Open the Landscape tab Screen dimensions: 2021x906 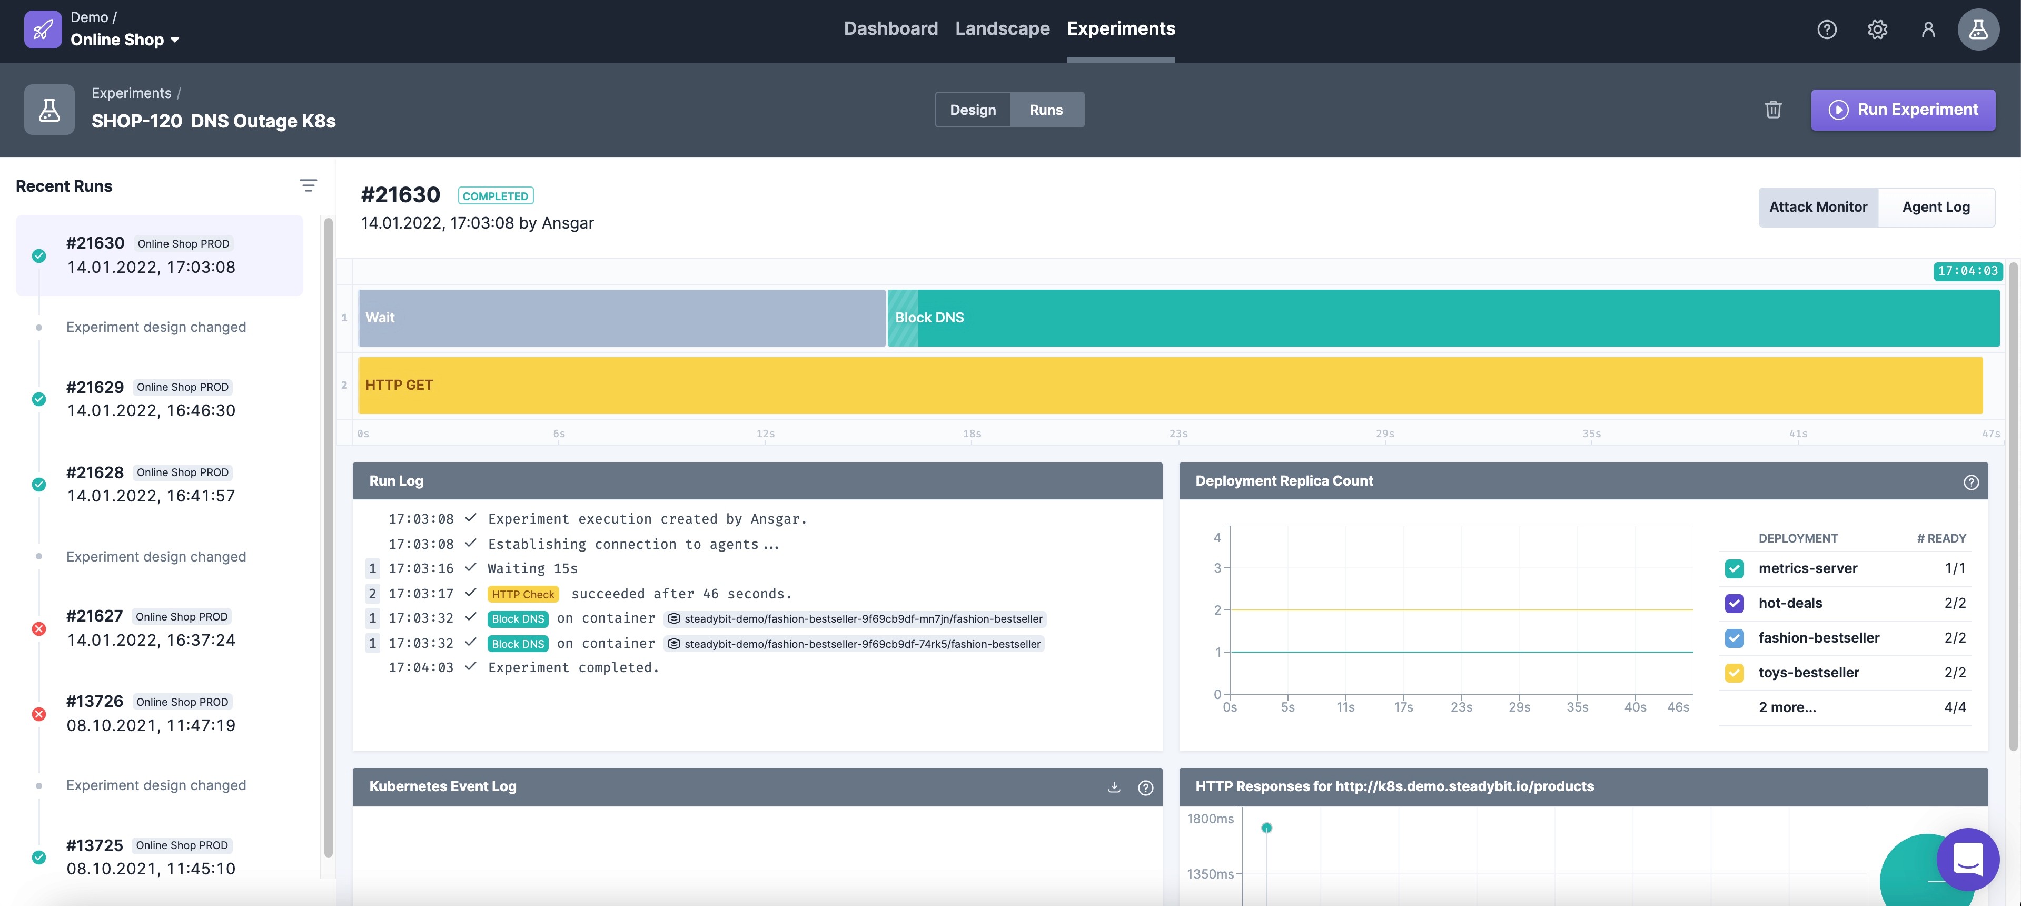pyautogui.click(x=1002, y=29)
